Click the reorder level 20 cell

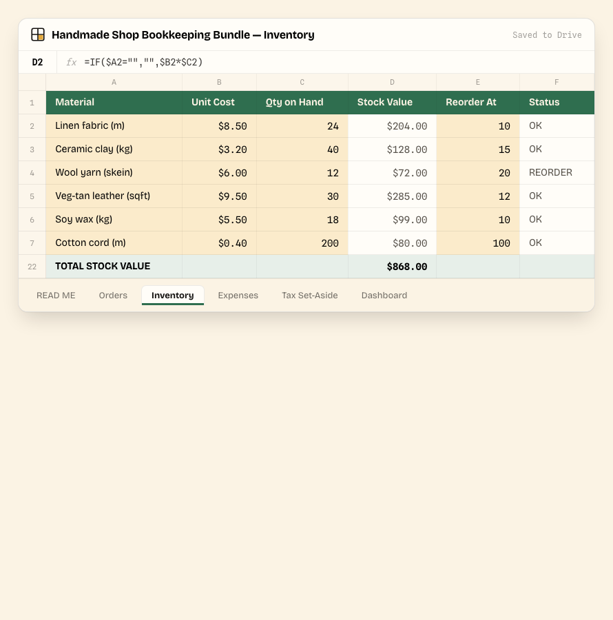pos(478,173)
